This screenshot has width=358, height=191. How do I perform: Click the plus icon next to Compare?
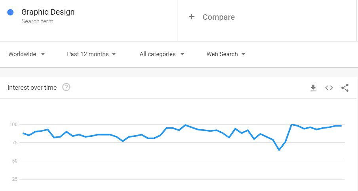192,17
